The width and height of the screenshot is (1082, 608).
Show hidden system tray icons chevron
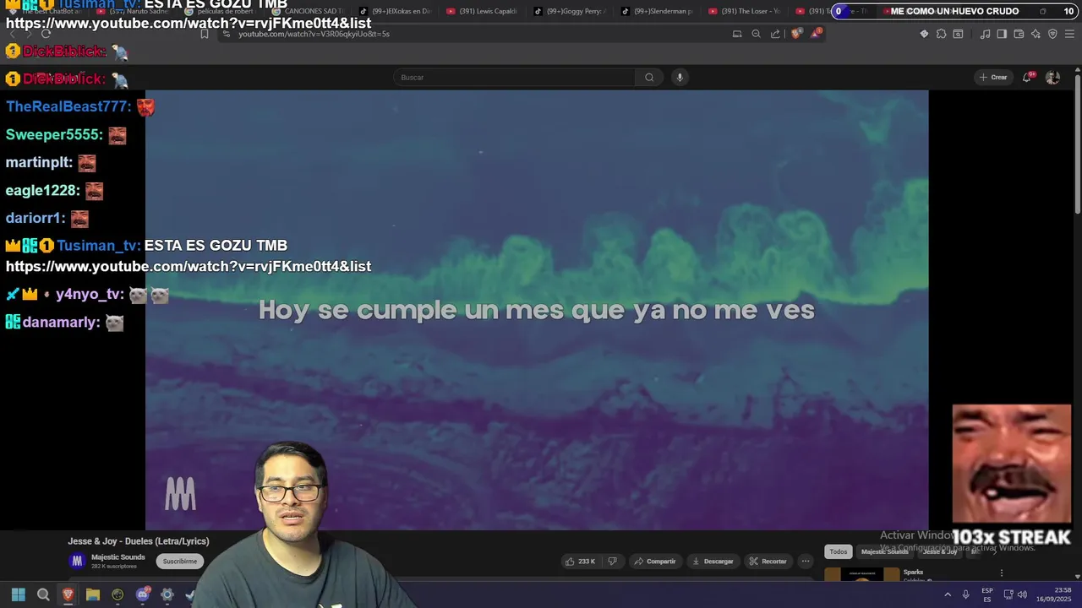click(948, 594)
